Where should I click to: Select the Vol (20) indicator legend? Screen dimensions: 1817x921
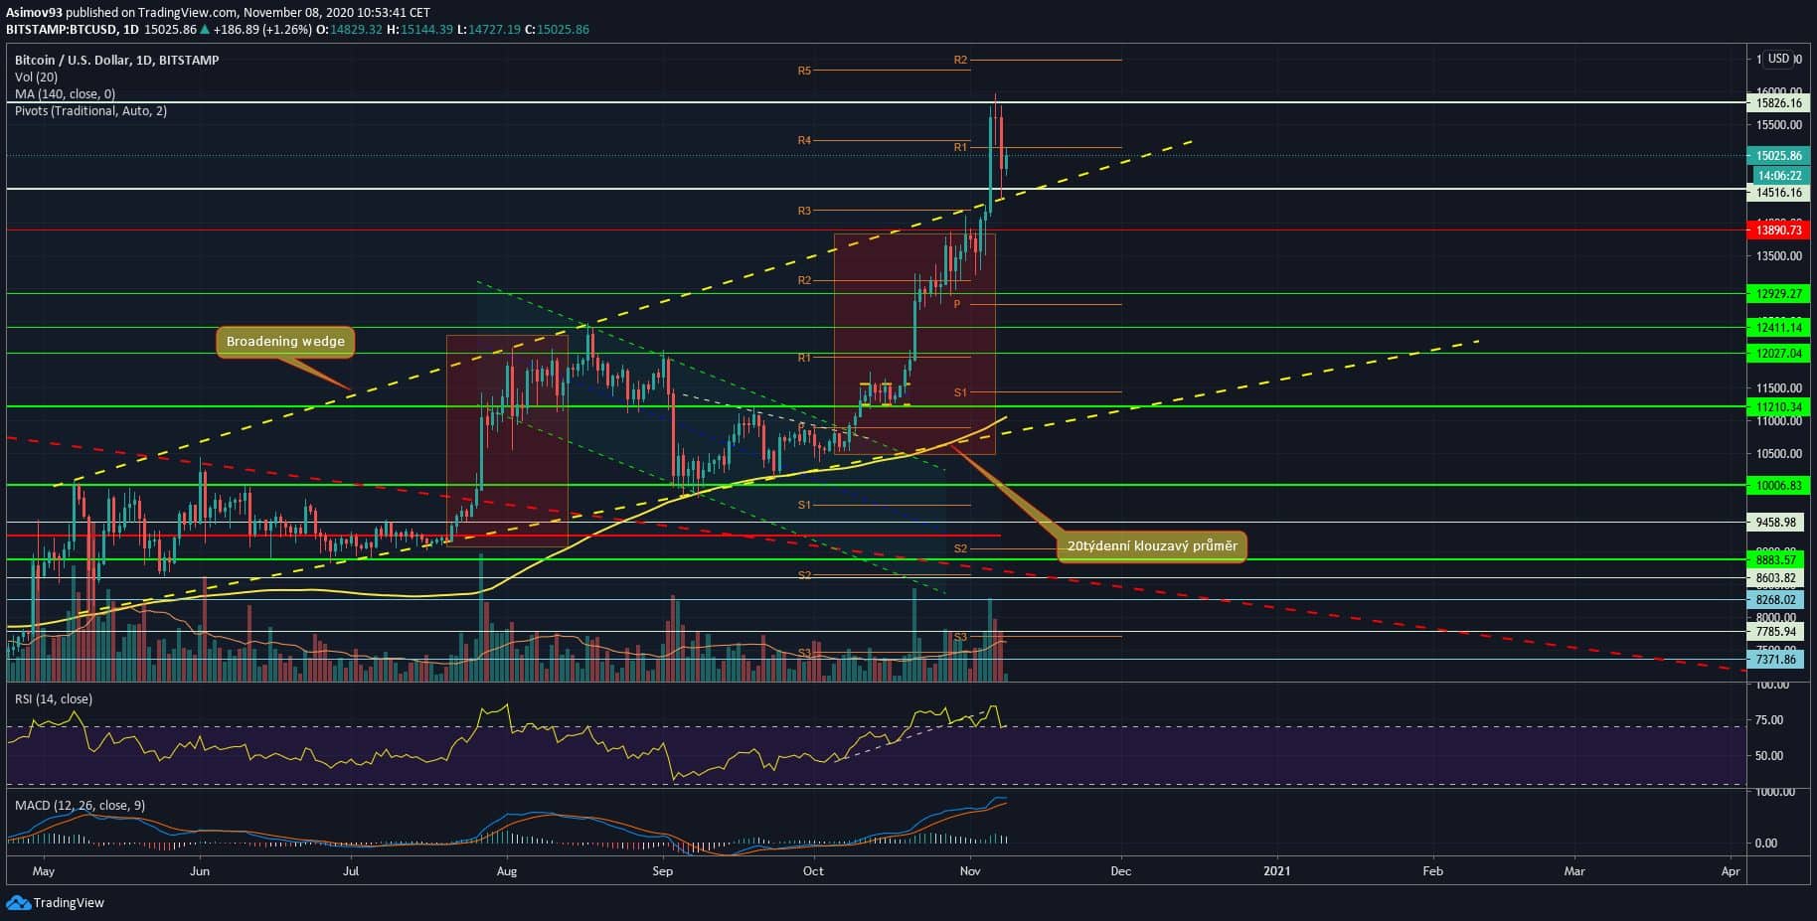pyautogui.click(x=36, y=77)
